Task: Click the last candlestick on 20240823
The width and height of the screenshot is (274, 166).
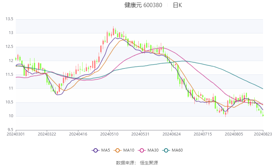Action: (x=263, y=114)
